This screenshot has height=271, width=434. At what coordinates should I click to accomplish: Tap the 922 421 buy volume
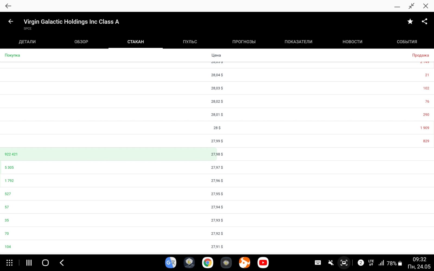[x=11, y=154]
